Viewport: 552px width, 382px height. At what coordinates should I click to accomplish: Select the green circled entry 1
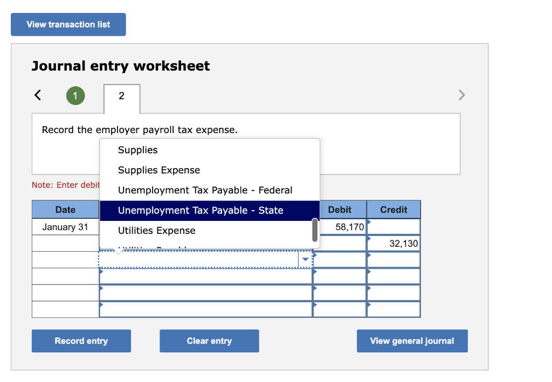[x=75, y=95]
